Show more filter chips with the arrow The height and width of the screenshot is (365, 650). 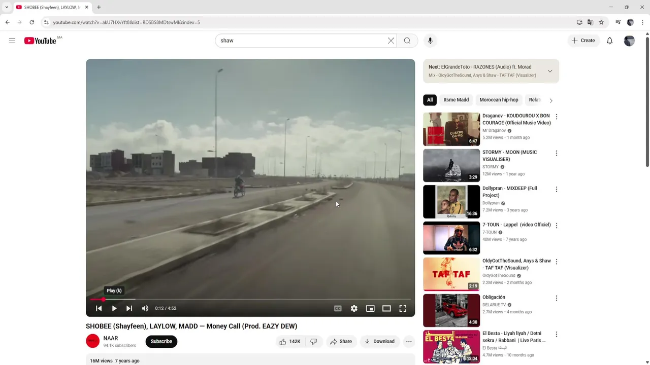point(551,100)
